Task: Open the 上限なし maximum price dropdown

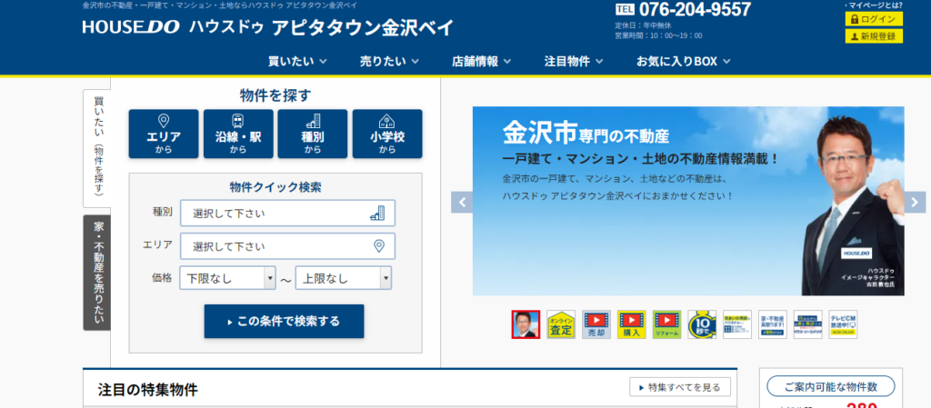Action: click(343, 278)
